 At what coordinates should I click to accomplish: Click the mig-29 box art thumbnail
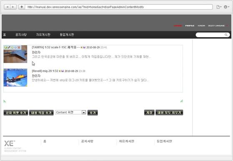(15, 78)
